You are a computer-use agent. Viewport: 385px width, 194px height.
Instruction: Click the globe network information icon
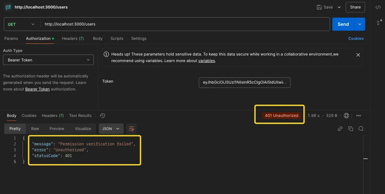(346, 116)
